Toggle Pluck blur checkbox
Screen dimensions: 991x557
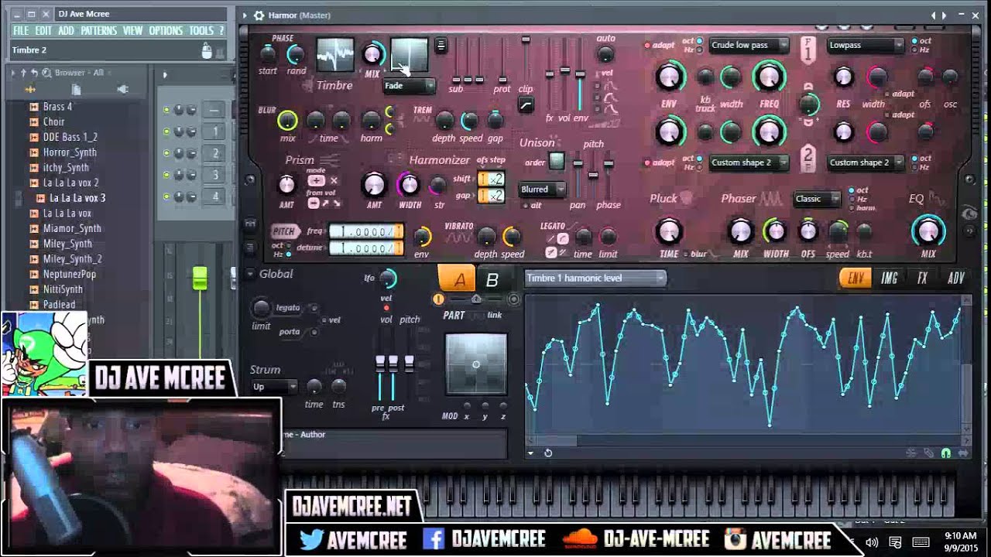click(686, 254)
